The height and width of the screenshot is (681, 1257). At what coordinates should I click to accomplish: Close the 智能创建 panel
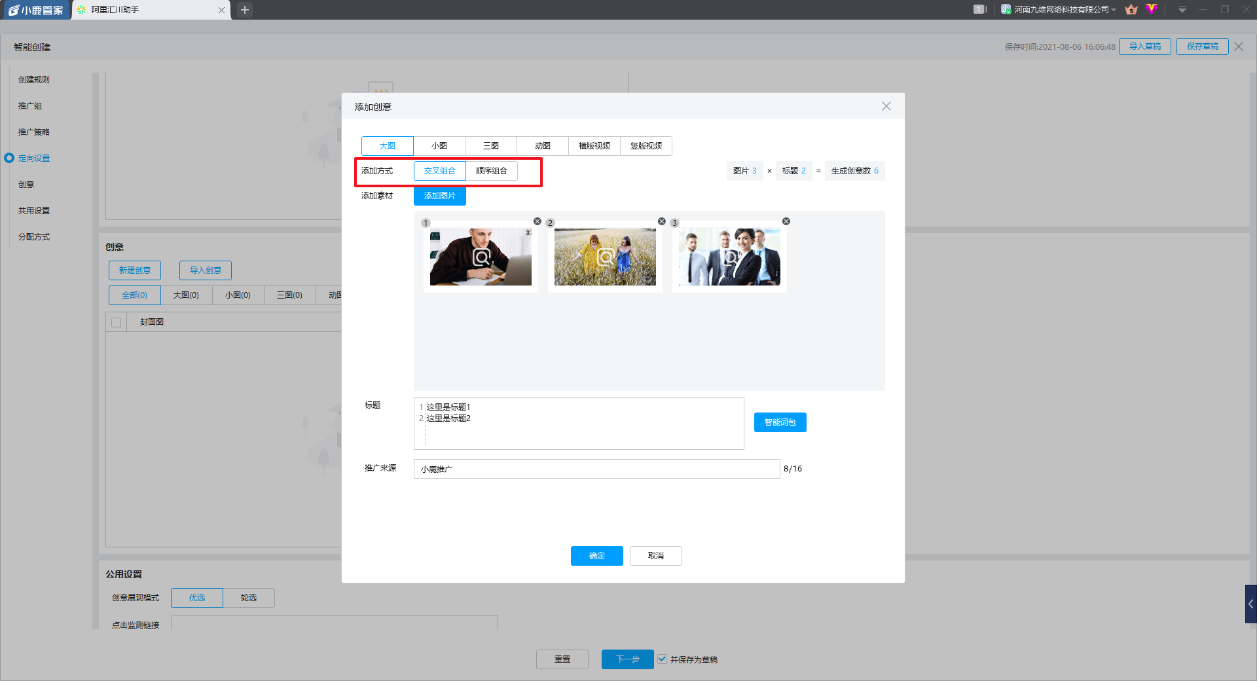[1239, 46]
